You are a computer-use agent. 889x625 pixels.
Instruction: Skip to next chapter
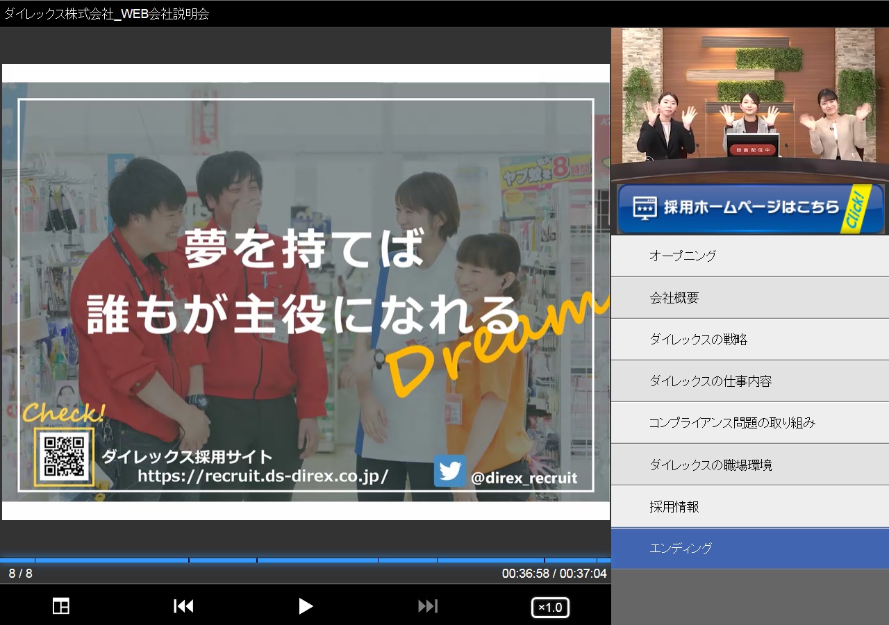[x=428, y=606]
